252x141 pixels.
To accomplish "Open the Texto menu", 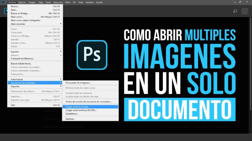I will tap(48, 2).
